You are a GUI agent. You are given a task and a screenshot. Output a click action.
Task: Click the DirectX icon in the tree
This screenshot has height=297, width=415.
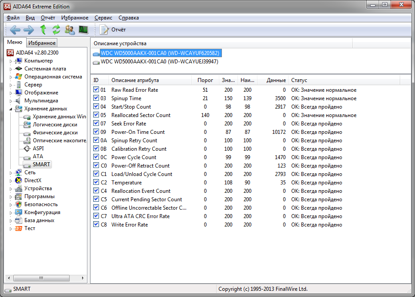coord(18,180)
